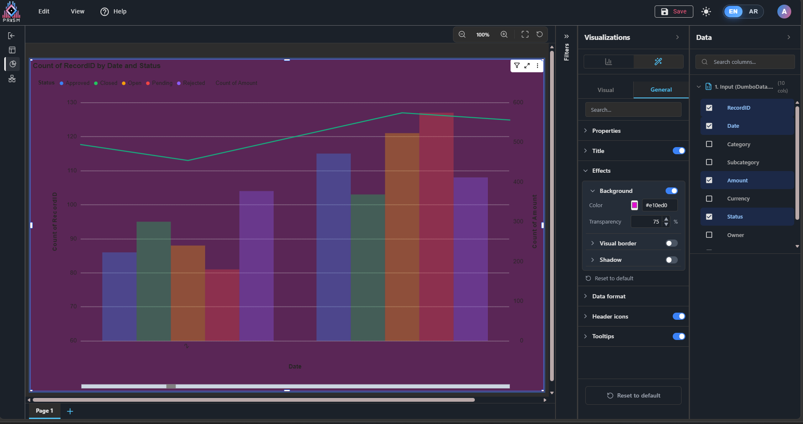Switch to the Visual tab
The width and height of the screenshot is (803, 424).
pos(606,90)
